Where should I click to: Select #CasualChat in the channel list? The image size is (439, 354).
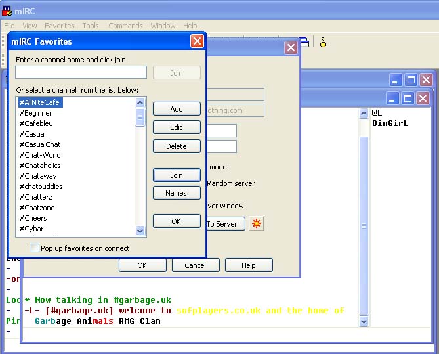40,144
